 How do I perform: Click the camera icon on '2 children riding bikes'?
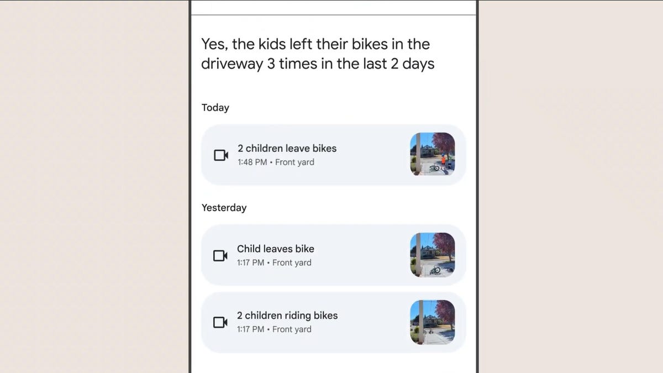(x=220, y=322)
